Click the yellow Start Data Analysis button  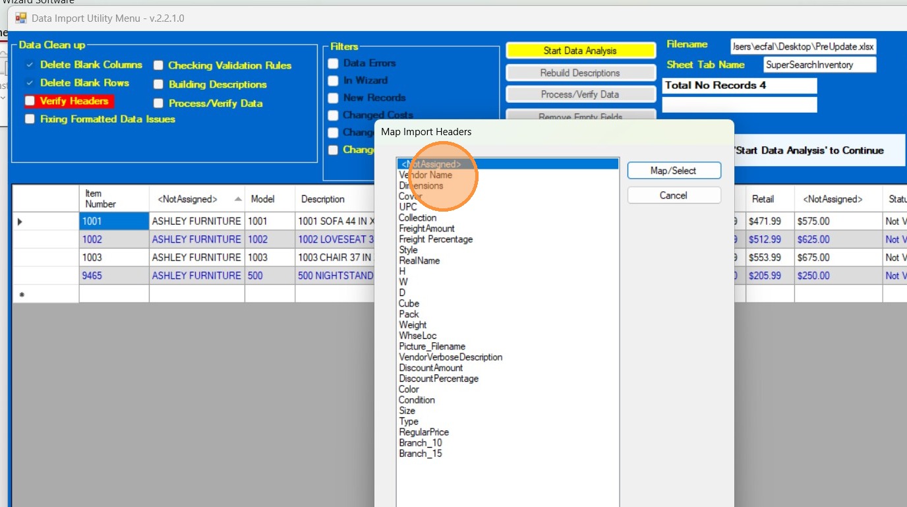point(580,51)
